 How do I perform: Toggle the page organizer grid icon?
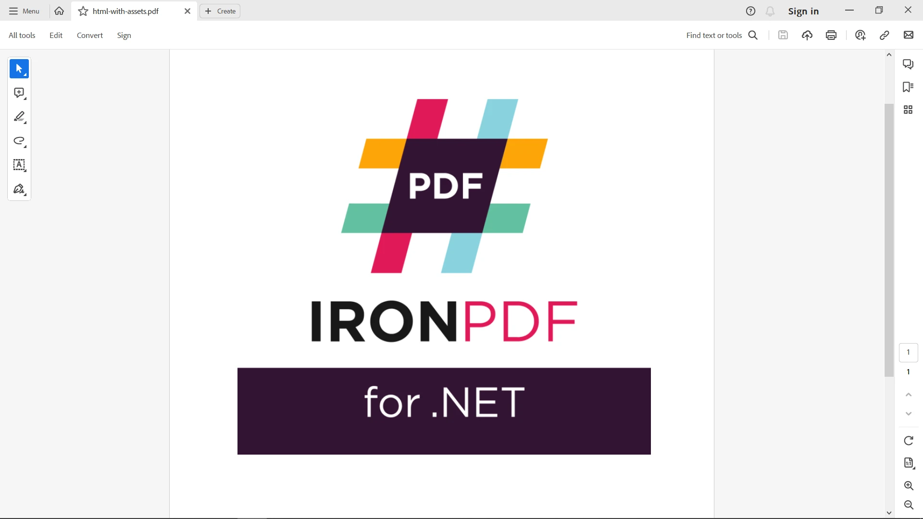pos(909,109)
